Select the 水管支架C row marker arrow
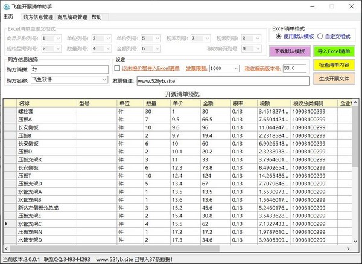Viewport: 362px width, 264px height. (x=7, y=224)
